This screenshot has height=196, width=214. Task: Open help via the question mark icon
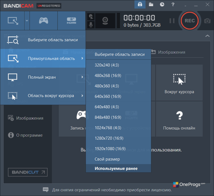point(173,4)
